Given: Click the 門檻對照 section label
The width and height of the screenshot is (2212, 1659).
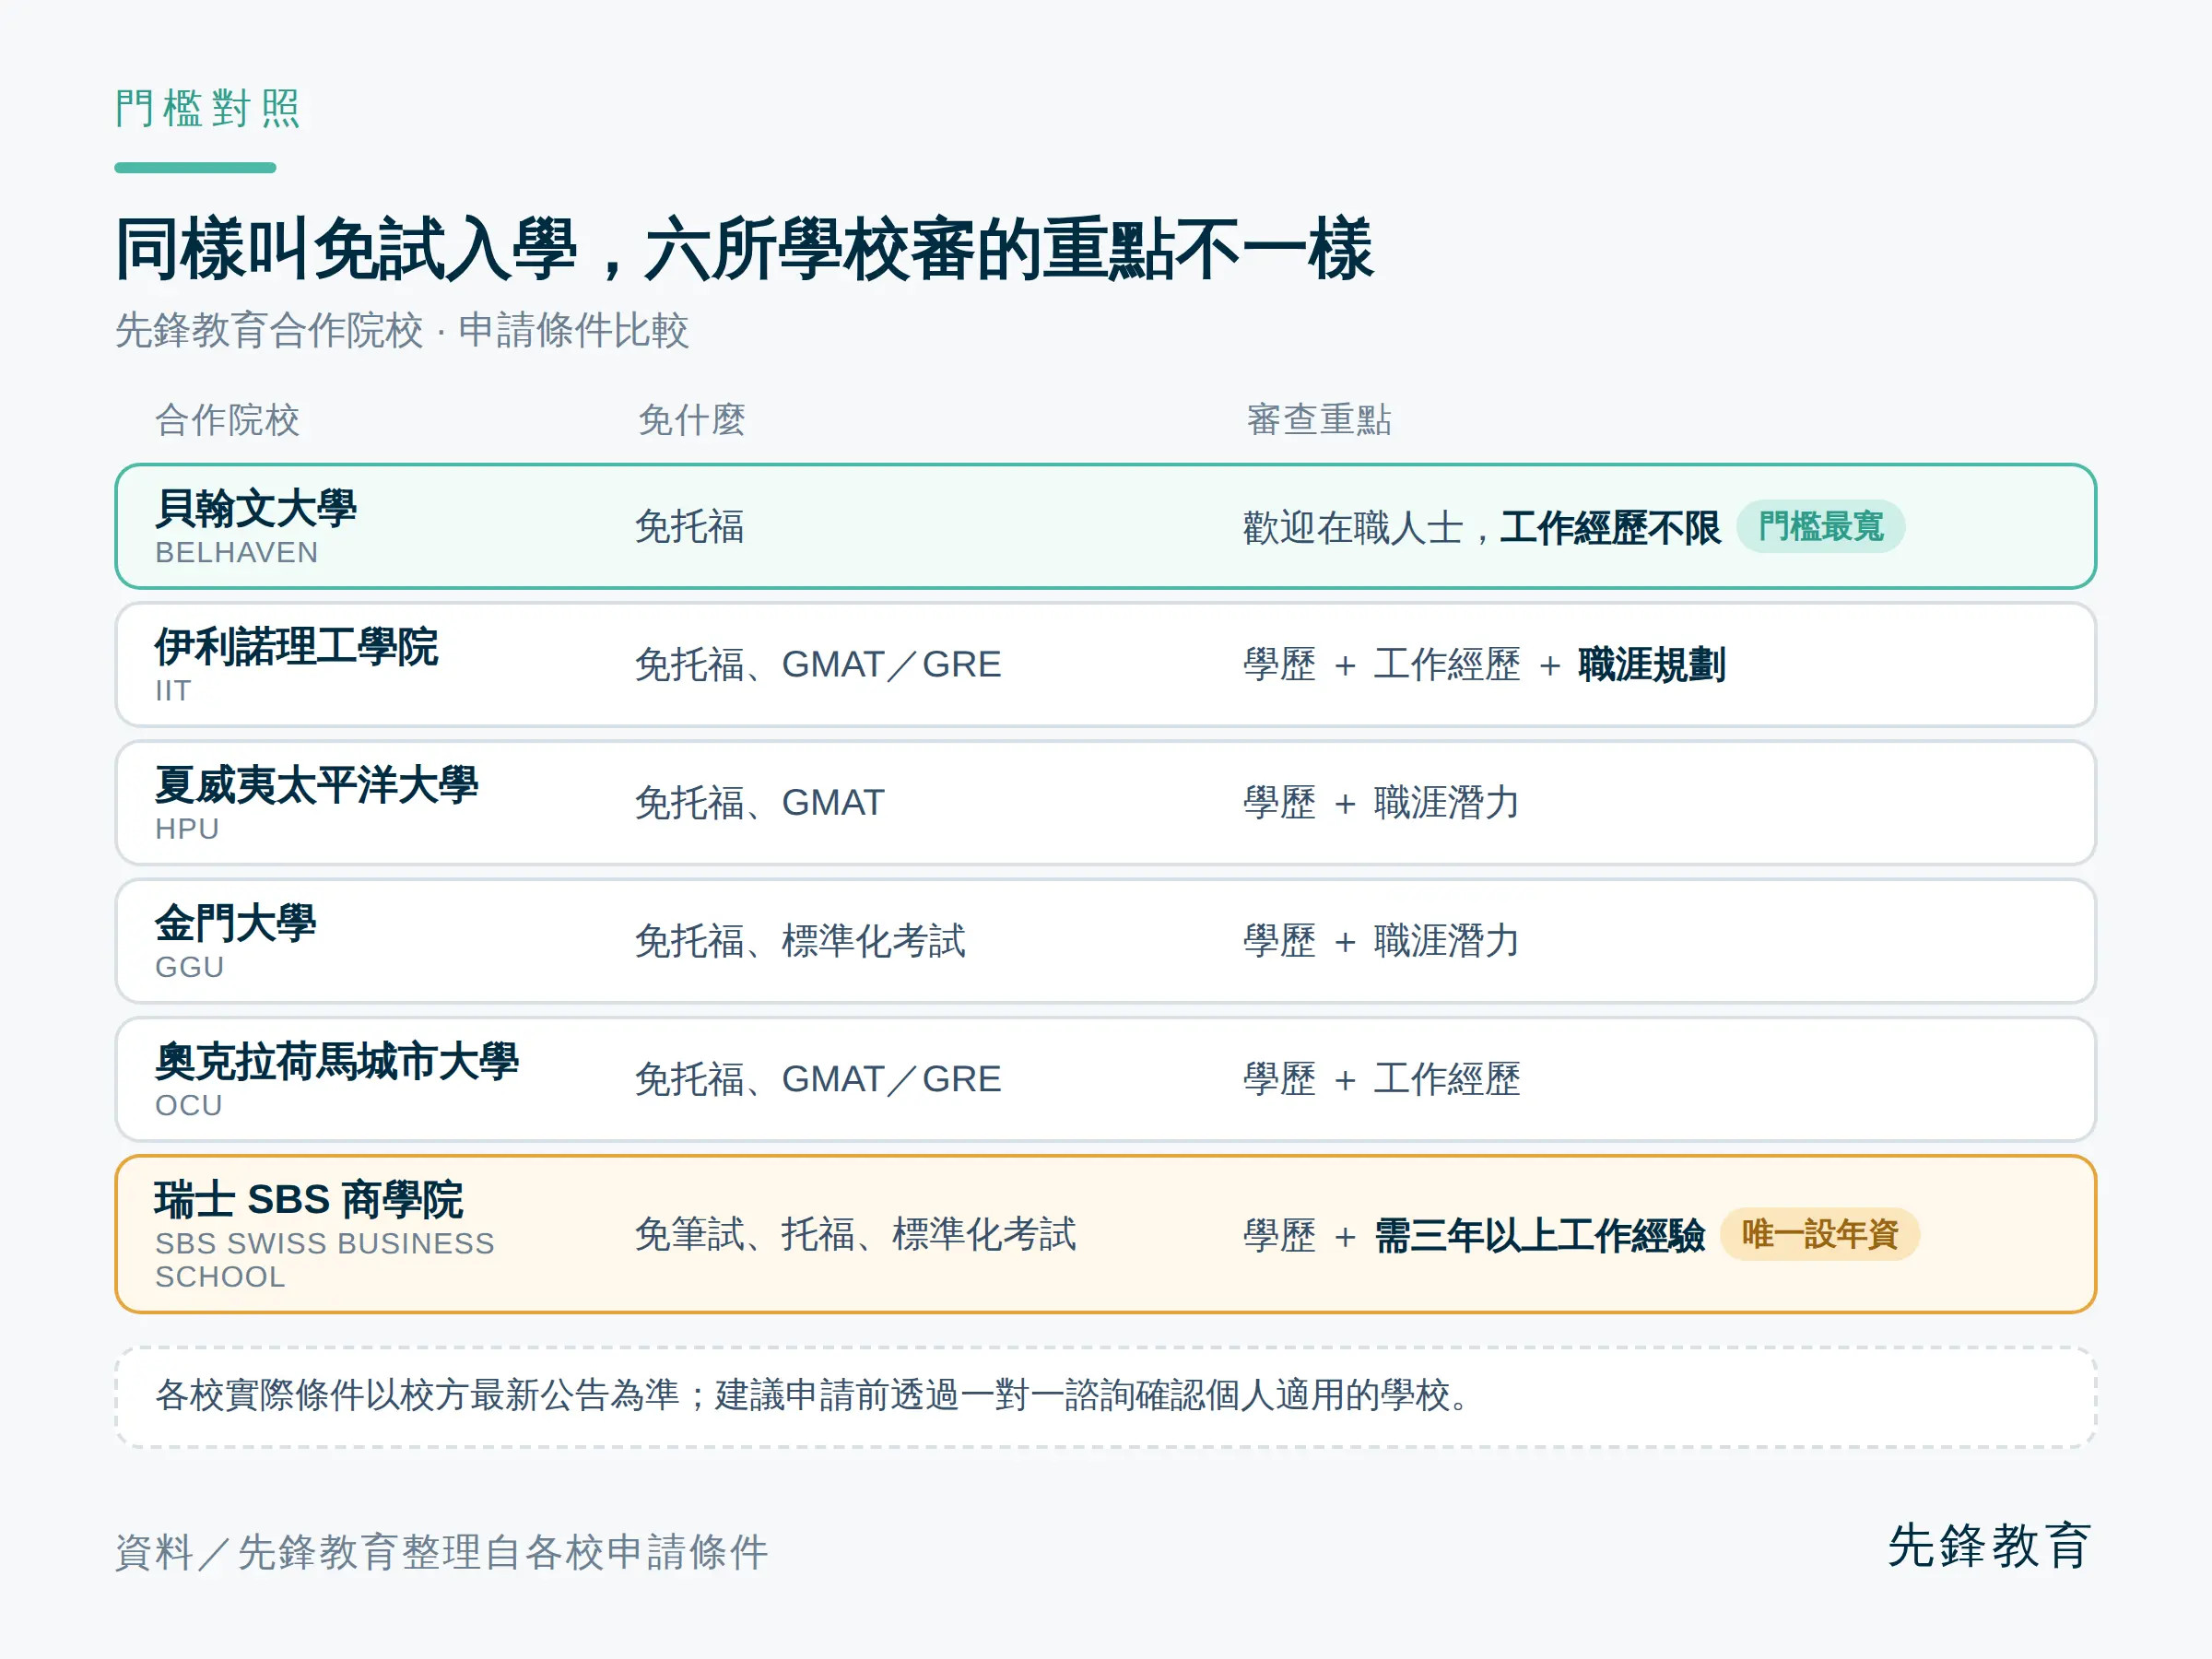Looking at the screenshot, I should pyautogui.click(x=208, y=108).
